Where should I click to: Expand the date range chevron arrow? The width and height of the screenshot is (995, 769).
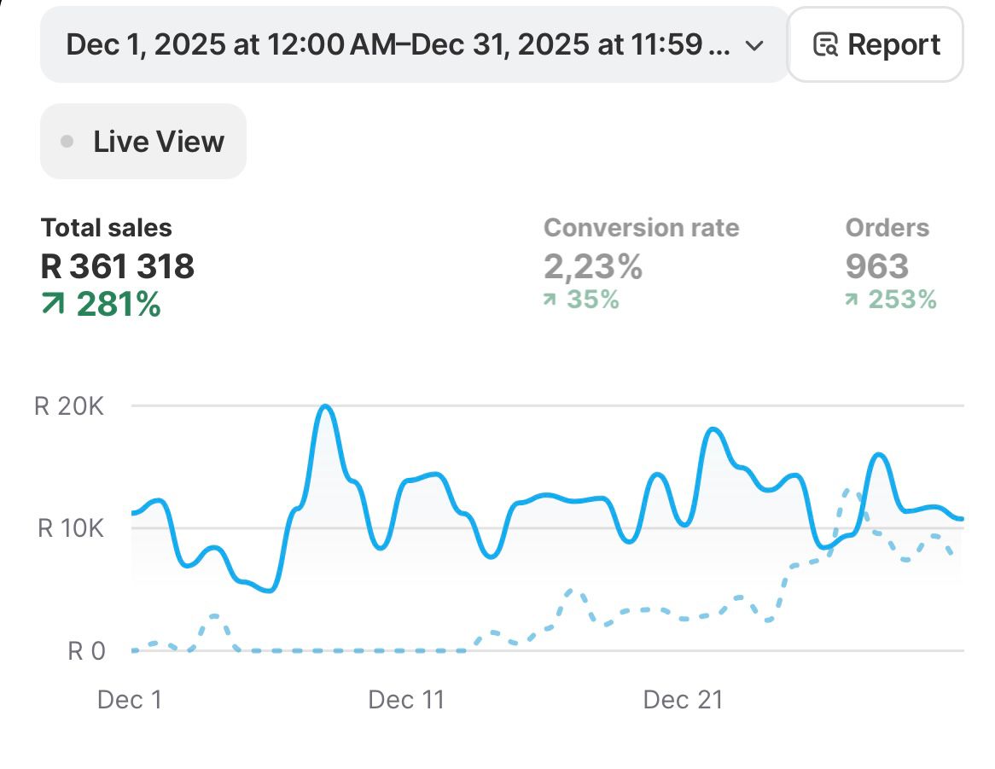tap(754, 45)
